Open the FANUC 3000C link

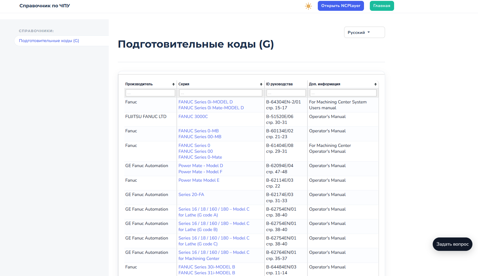pyautogui.click(x=193, y=117)
